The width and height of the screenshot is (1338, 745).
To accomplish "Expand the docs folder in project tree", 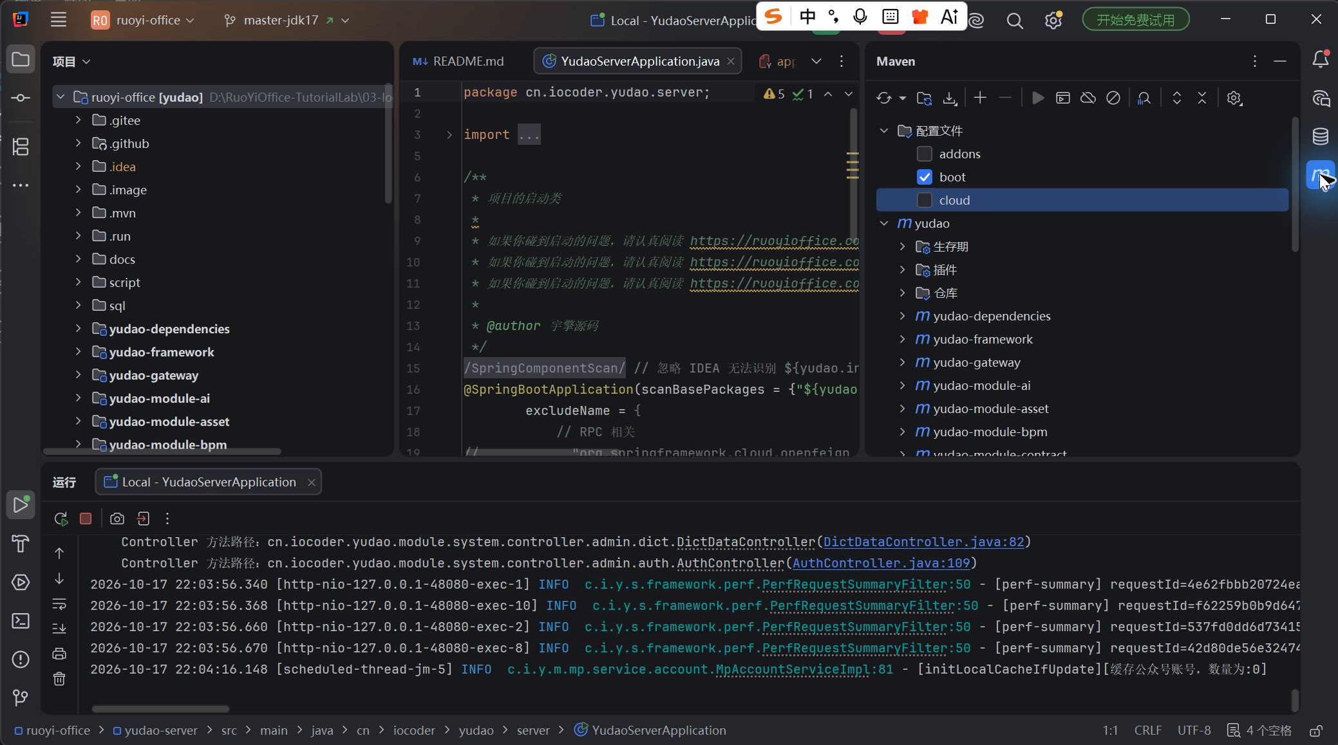I will coord(78,259).
